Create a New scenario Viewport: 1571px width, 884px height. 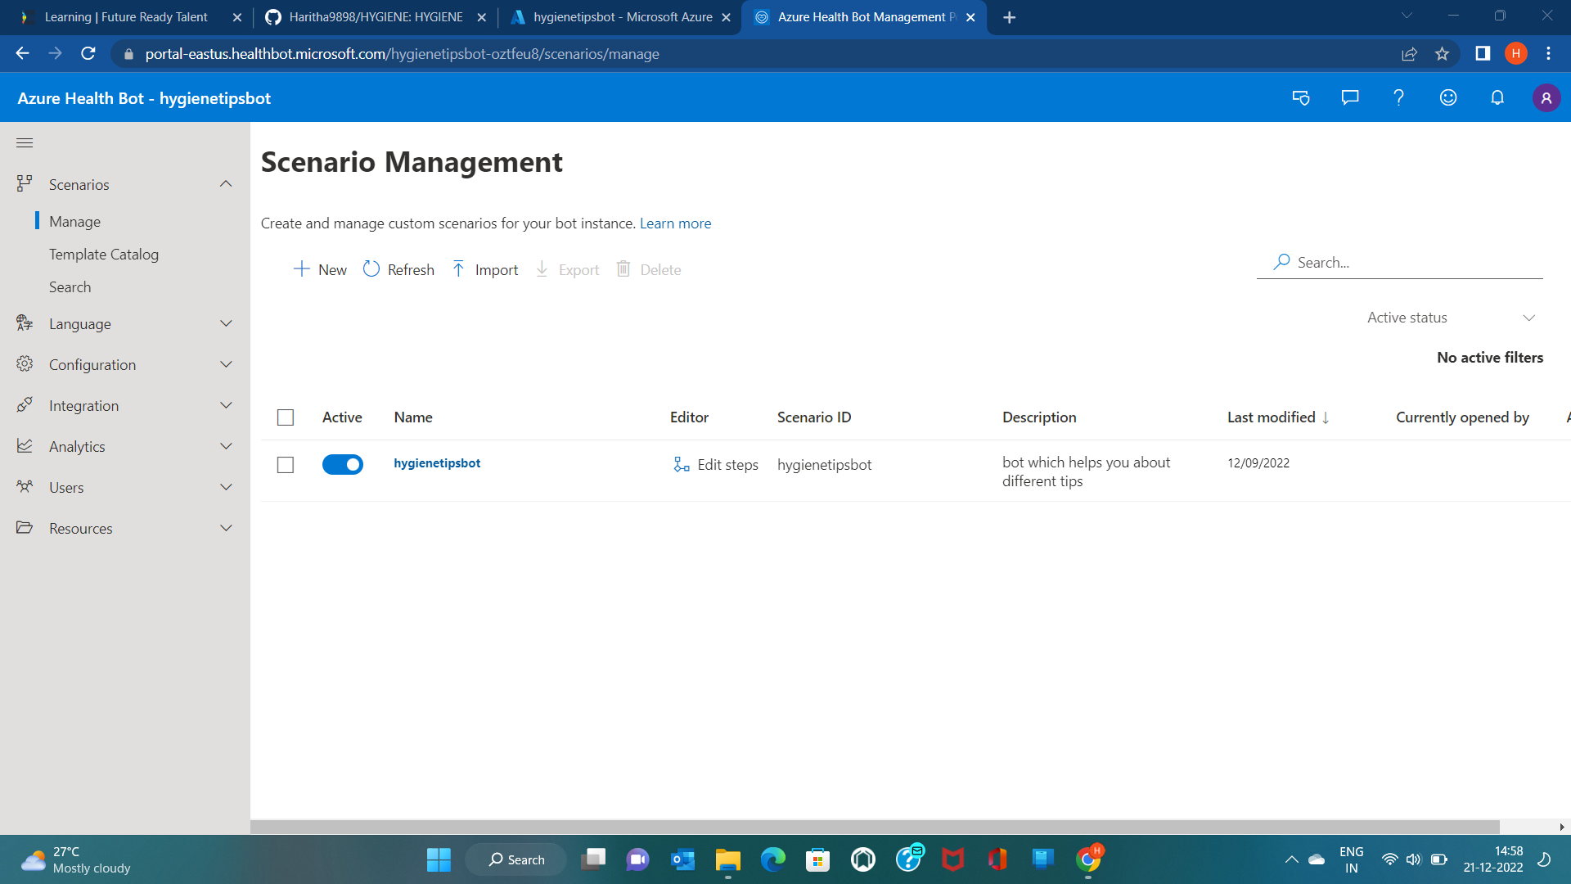point(320,269)
